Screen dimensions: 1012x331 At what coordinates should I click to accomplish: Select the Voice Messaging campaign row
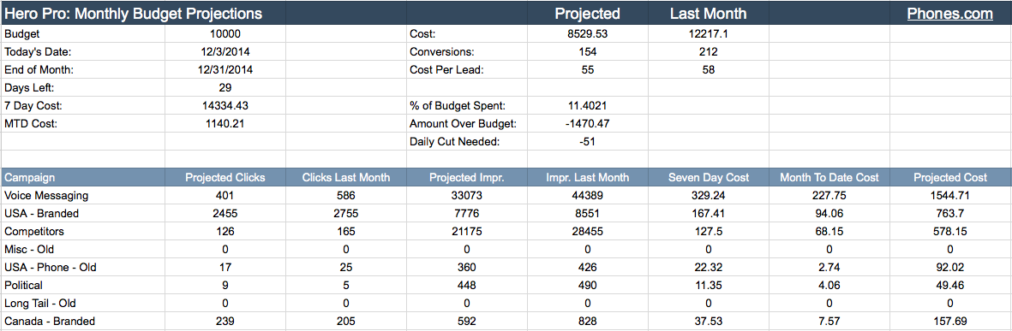point(506,196)
